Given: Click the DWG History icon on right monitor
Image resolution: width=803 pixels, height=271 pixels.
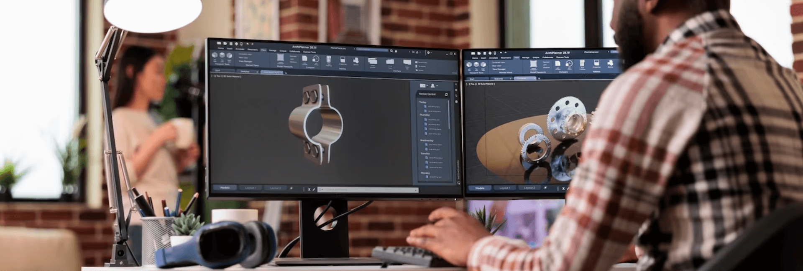Looking at the screenshot, I should tap(569, 64).
